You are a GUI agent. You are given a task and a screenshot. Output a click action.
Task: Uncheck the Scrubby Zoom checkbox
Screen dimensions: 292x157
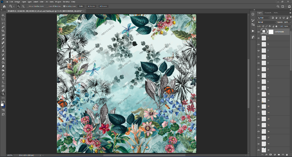pos(64,6)
